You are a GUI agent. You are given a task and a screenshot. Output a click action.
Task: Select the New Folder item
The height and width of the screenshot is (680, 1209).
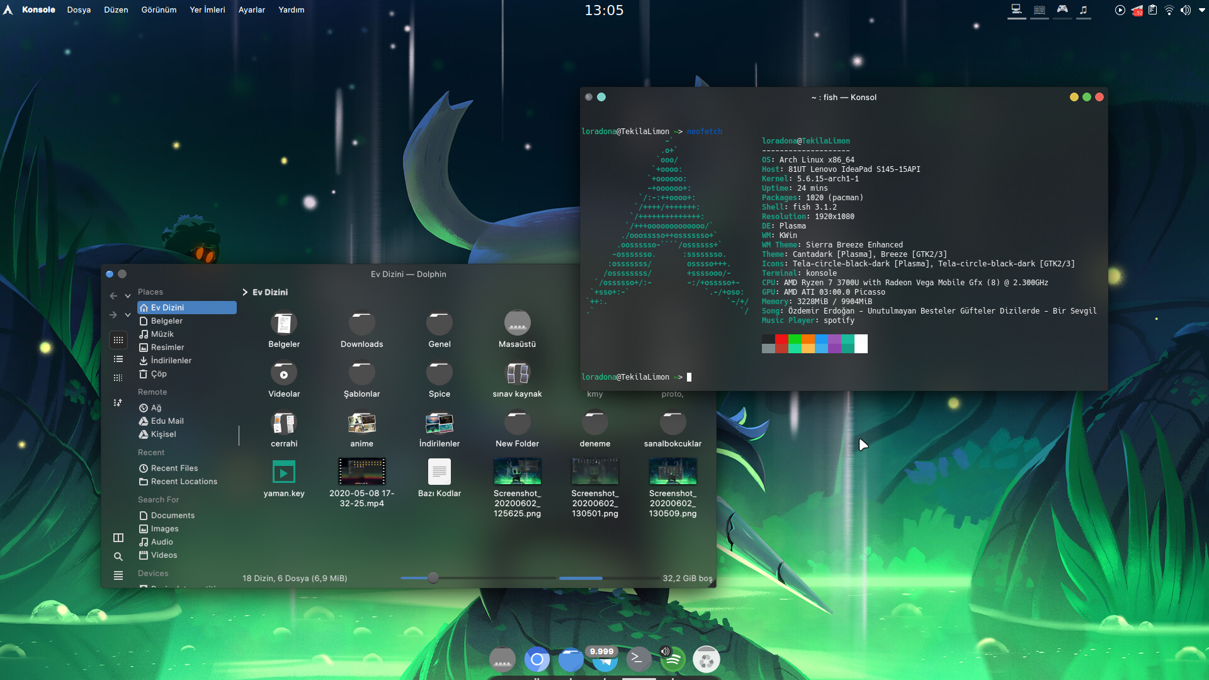point(517,423)
